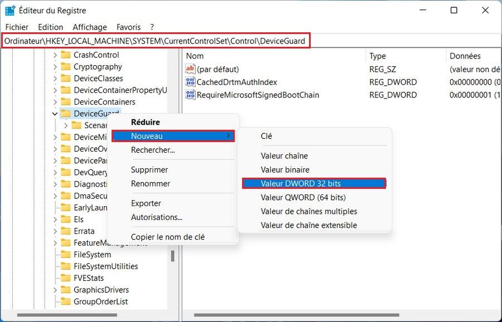Open the Edition menu
The height and width of the screenshot is (322, 502).
click(50, 27)
